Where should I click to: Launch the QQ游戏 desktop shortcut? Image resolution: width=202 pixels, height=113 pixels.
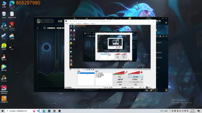tap(12, 36)
